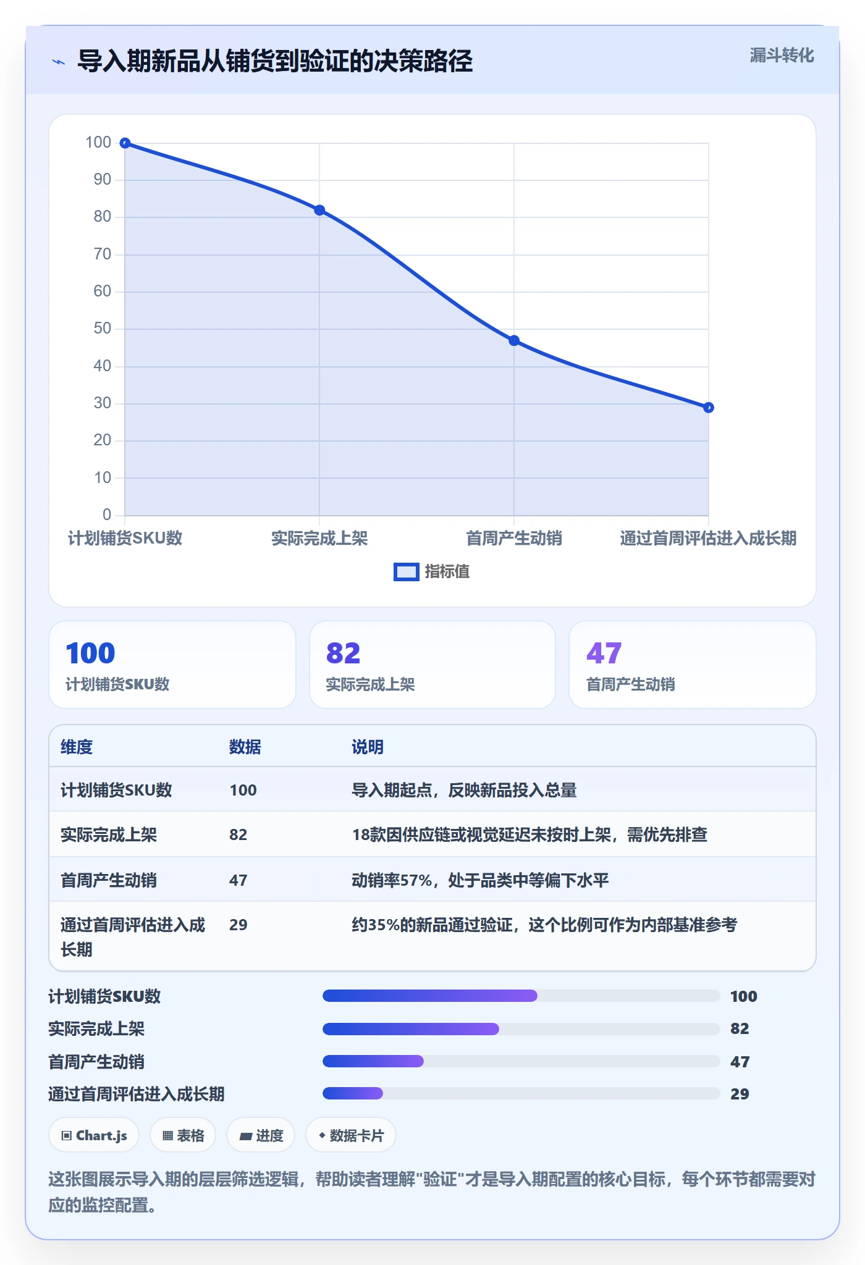Click the 表格 tag chip
The width and height of the screenshot is (865, 1265).
click(183, 1135)
